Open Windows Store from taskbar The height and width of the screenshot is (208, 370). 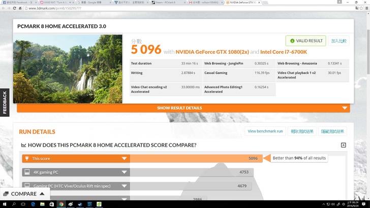[52, 204]
